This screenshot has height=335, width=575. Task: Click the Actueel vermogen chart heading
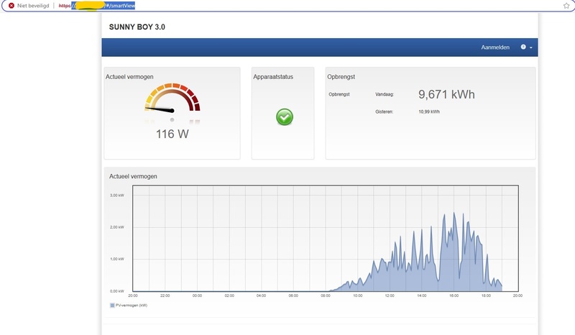133,176
